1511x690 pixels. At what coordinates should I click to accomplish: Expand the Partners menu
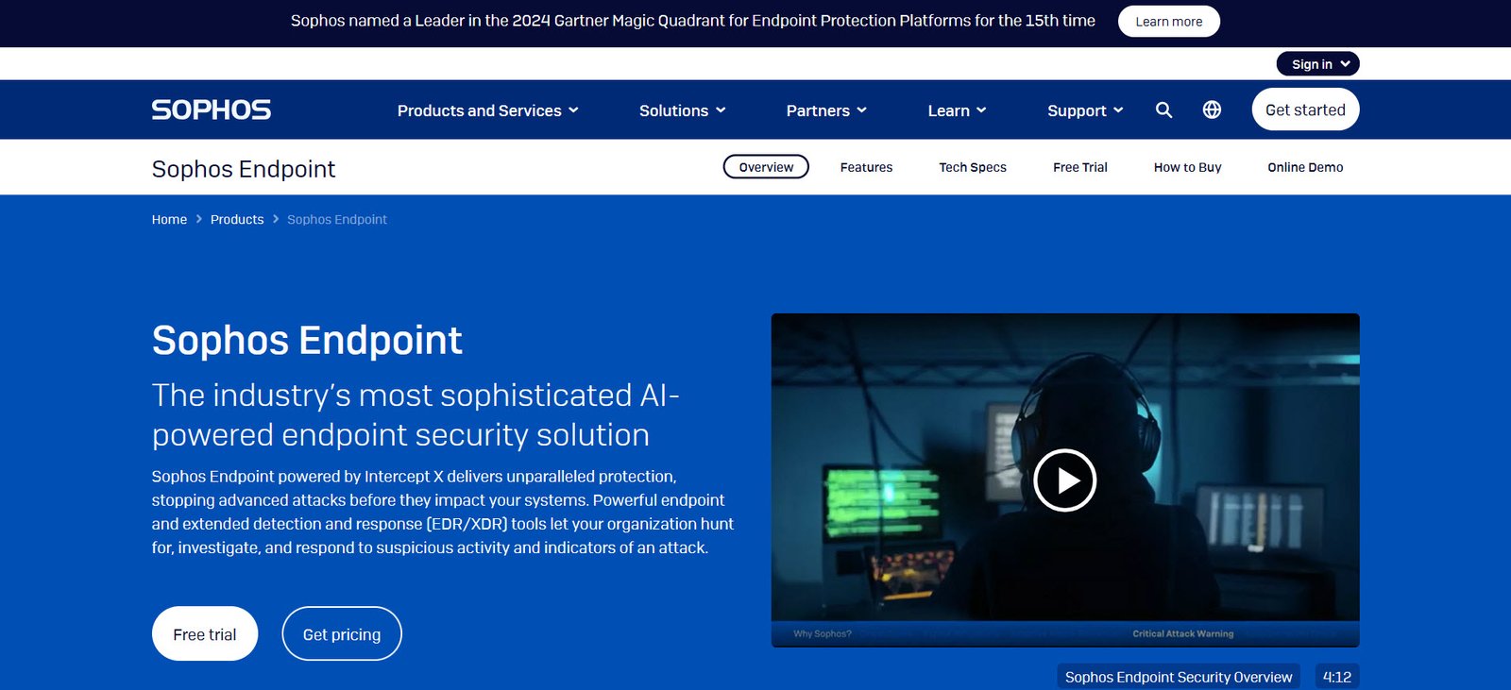[826, 110]
